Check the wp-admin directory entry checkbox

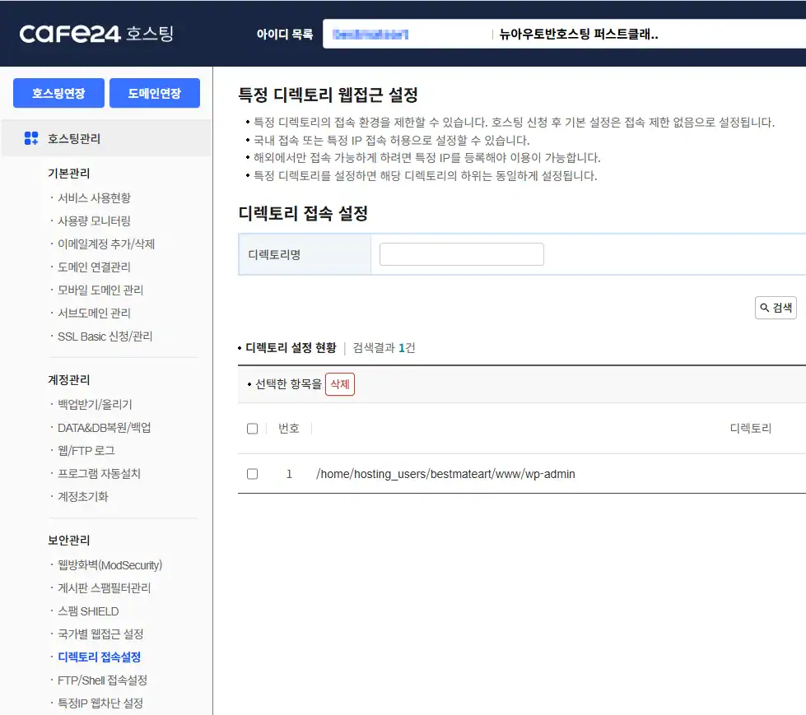click(x=252, y=474)
